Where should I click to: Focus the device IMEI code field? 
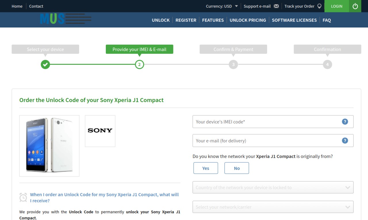[273, 122]
